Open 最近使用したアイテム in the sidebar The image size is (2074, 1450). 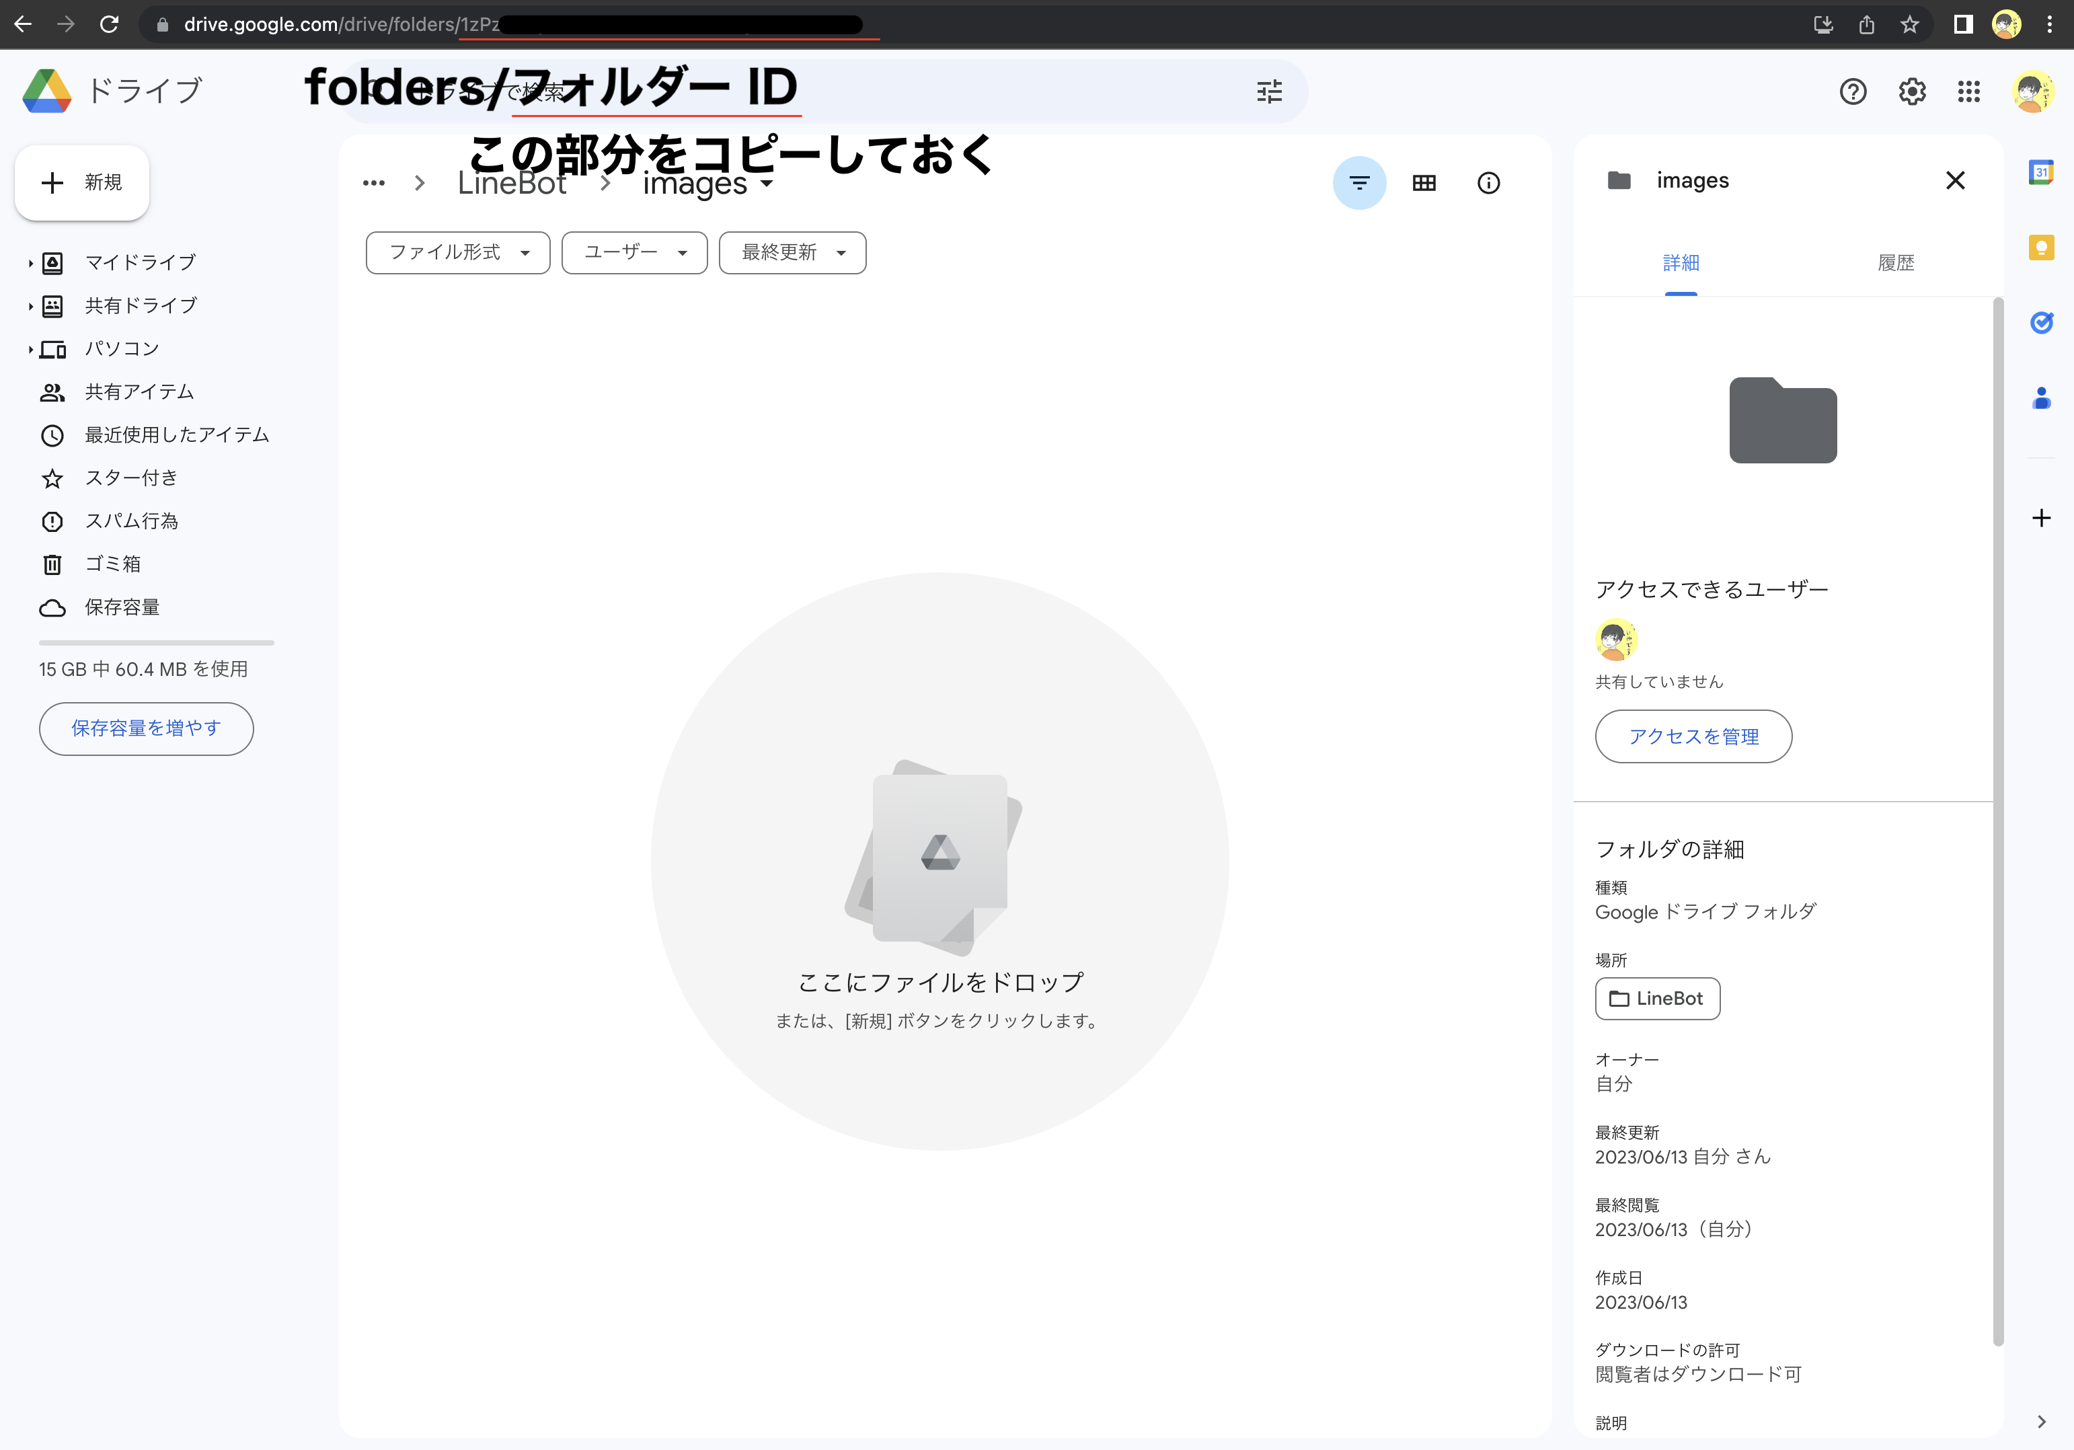177,435
